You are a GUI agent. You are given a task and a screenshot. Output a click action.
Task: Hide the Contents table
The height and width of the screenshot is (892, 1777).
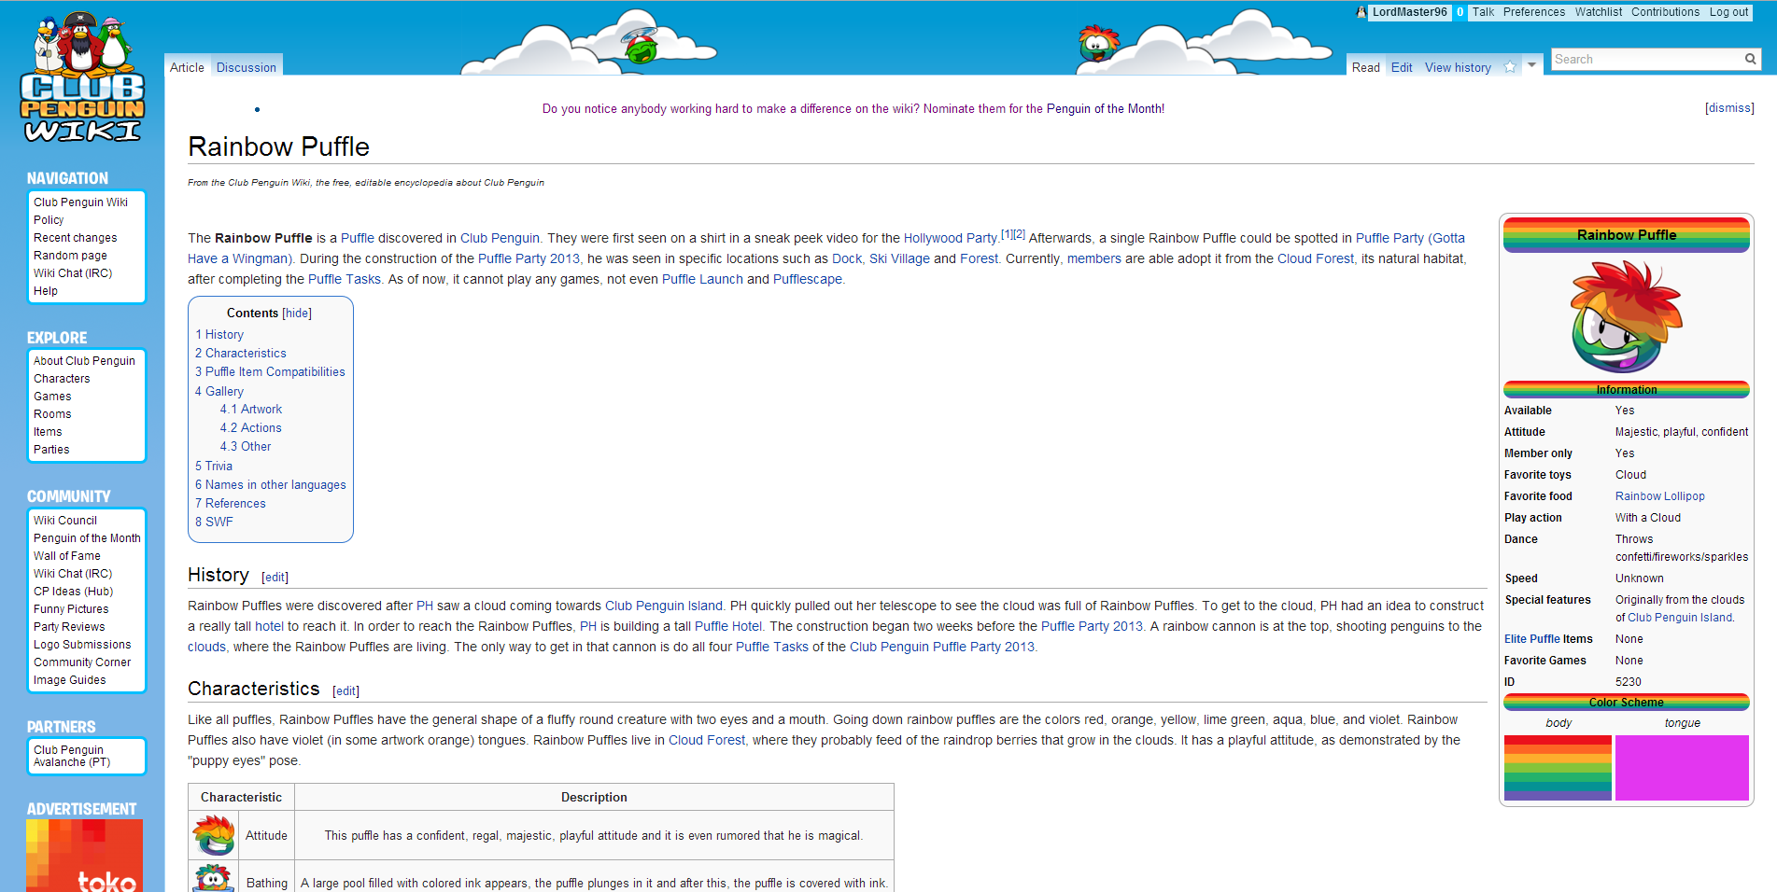point(297,314)
